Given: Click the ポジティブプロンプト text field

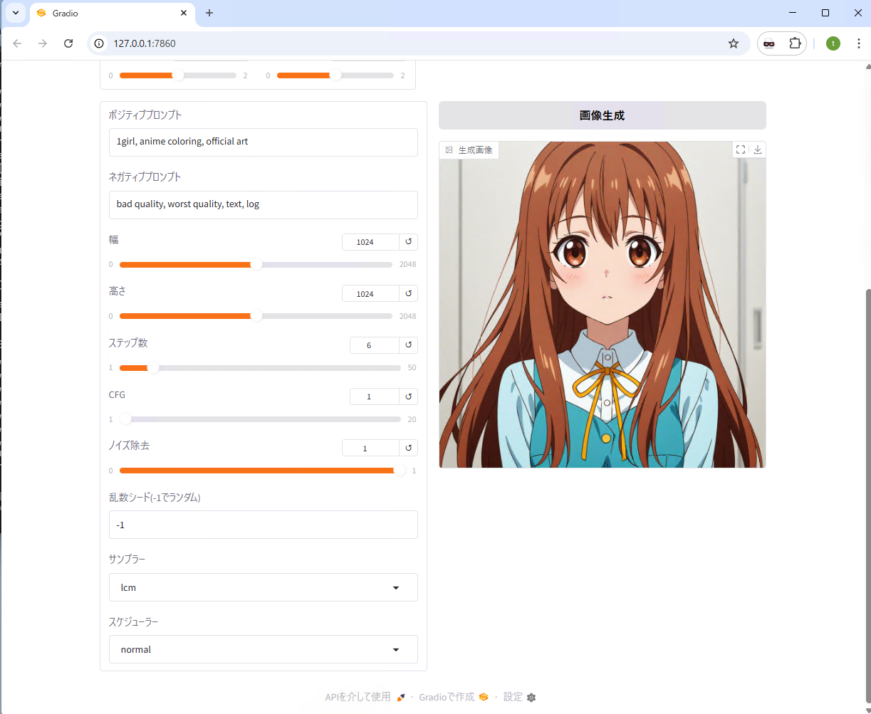Looking at the screenshot, I should [264, 142].
